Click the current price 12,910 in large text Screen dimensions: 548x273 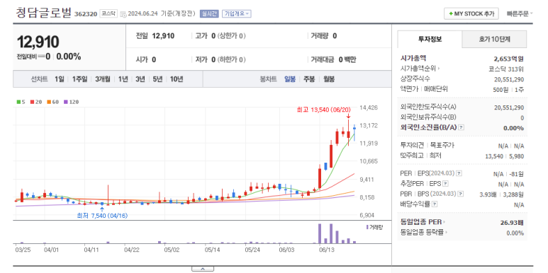[x=38, y=42]
